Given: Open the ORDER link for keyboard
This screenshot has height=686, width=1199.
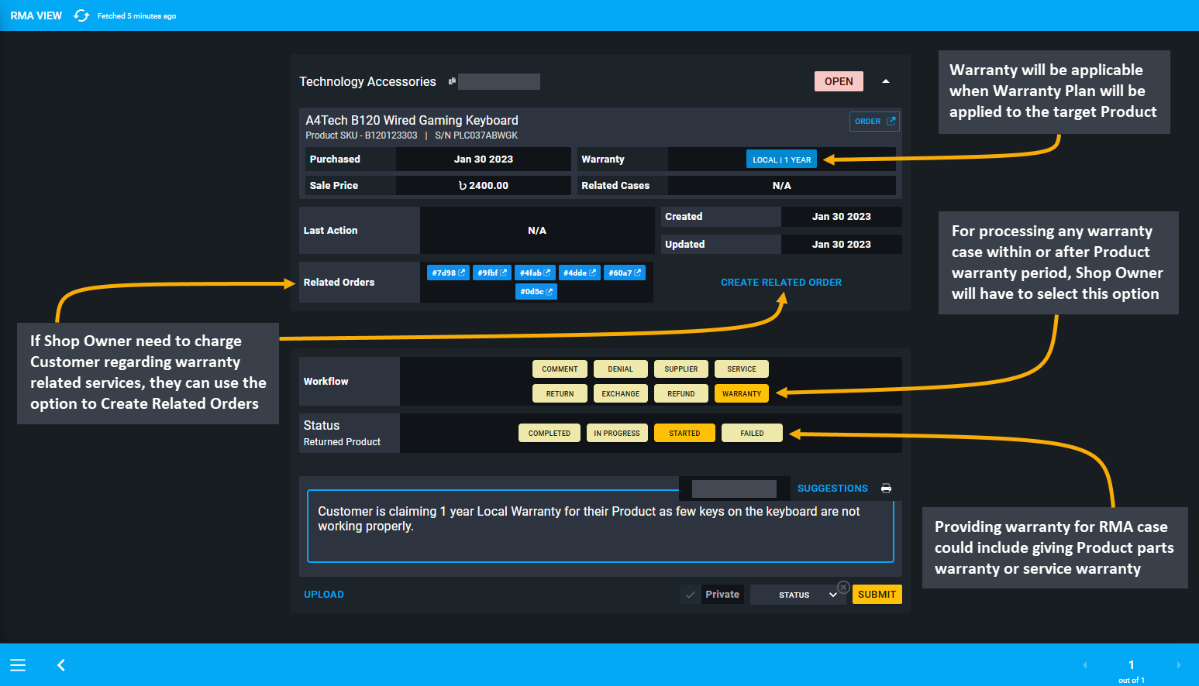Looking at the screenshot, I should pyautogui.click(x=874, y=122).
